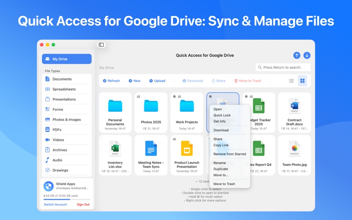Screen dimensions: 352x220
Task: Select the Contract Draft.docx file
Action: [x=294, y=112]
